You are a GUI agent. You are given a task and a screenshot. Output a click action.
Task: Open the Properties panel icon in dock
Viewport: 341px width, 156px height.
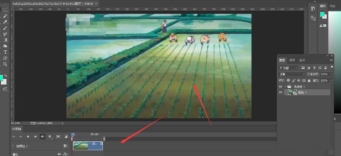pyautogui.click(x=313, y=18)
